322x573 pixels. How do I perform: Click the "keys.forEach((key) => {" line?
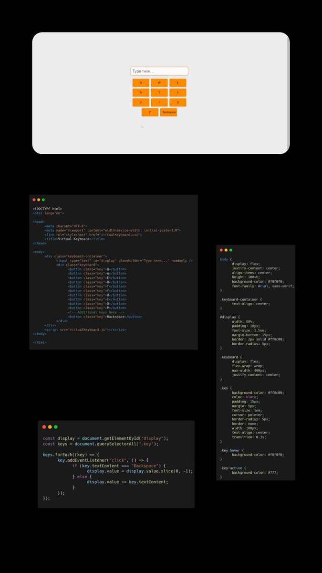71,455
